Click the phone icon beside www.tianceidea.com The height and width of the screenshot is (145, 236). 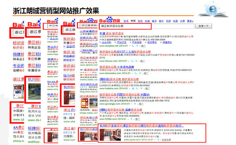tap(136, 73)
